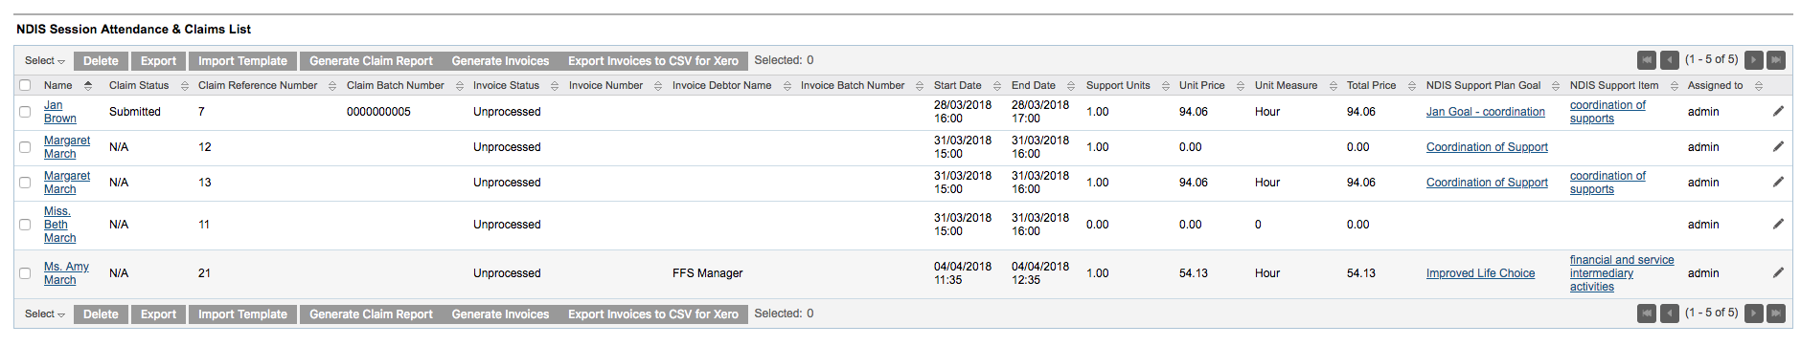
Task: Check the select-all checkbox in header
Action: (25, 85)
